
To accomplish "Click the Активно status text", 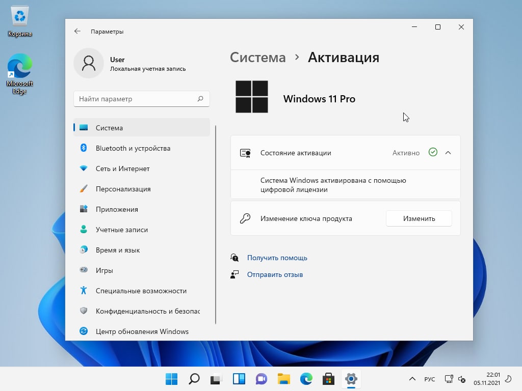I will [x=406, y=153].
